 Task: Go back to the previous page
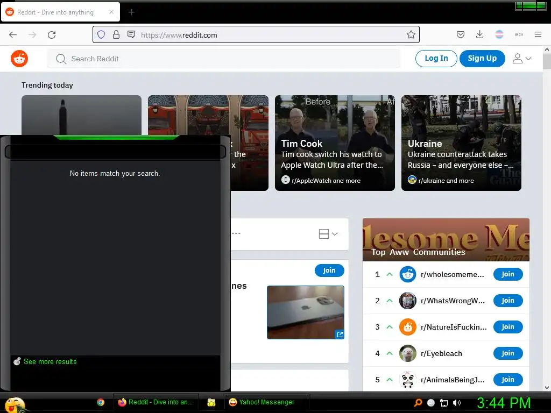point(13,35)
